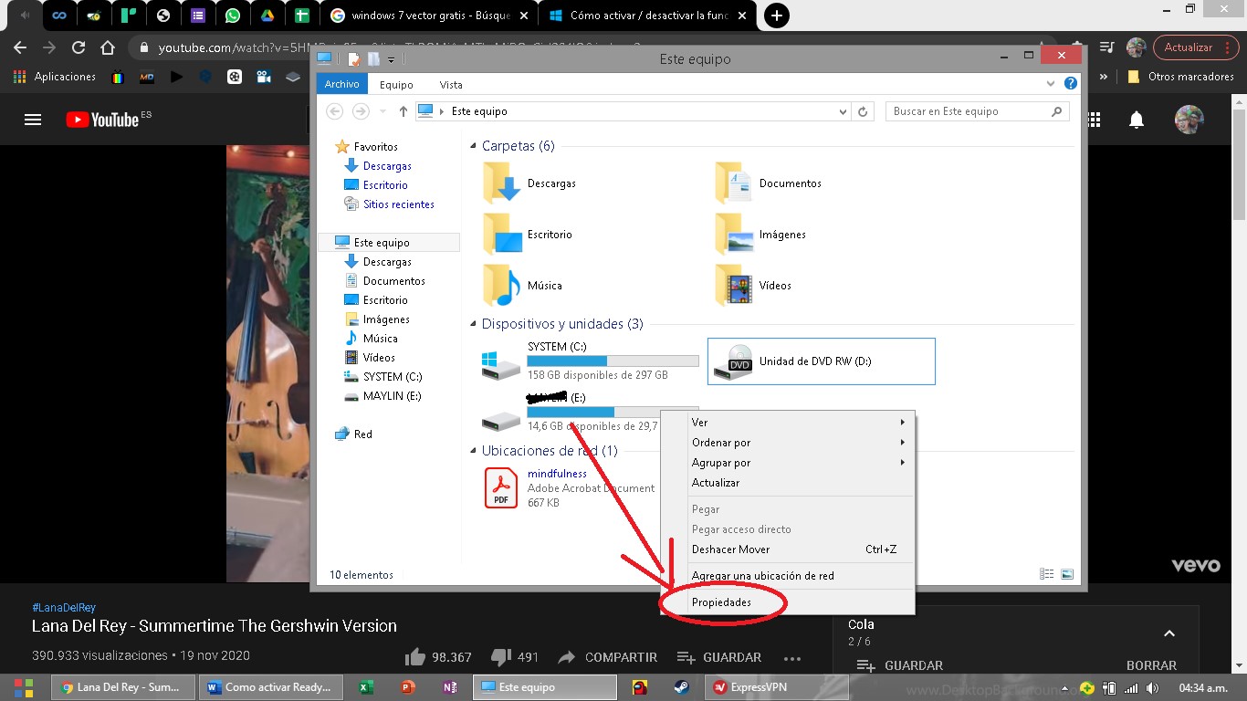
Task: Choose Propiedades from the context menu
Action: click(x=721, y=602)
